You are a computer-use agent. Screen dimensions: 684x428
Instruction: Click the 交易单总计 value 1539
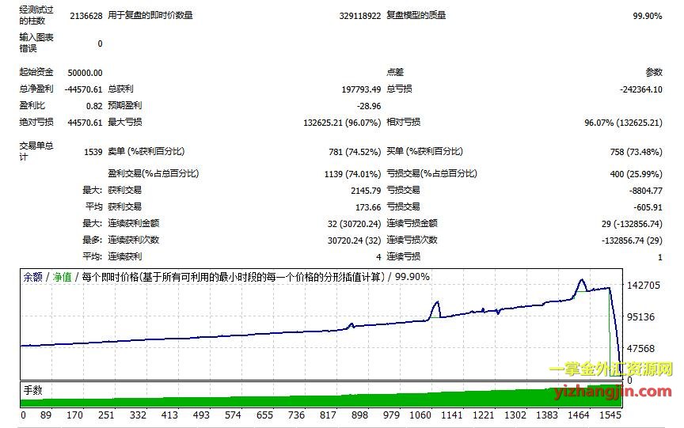[93, 151]
